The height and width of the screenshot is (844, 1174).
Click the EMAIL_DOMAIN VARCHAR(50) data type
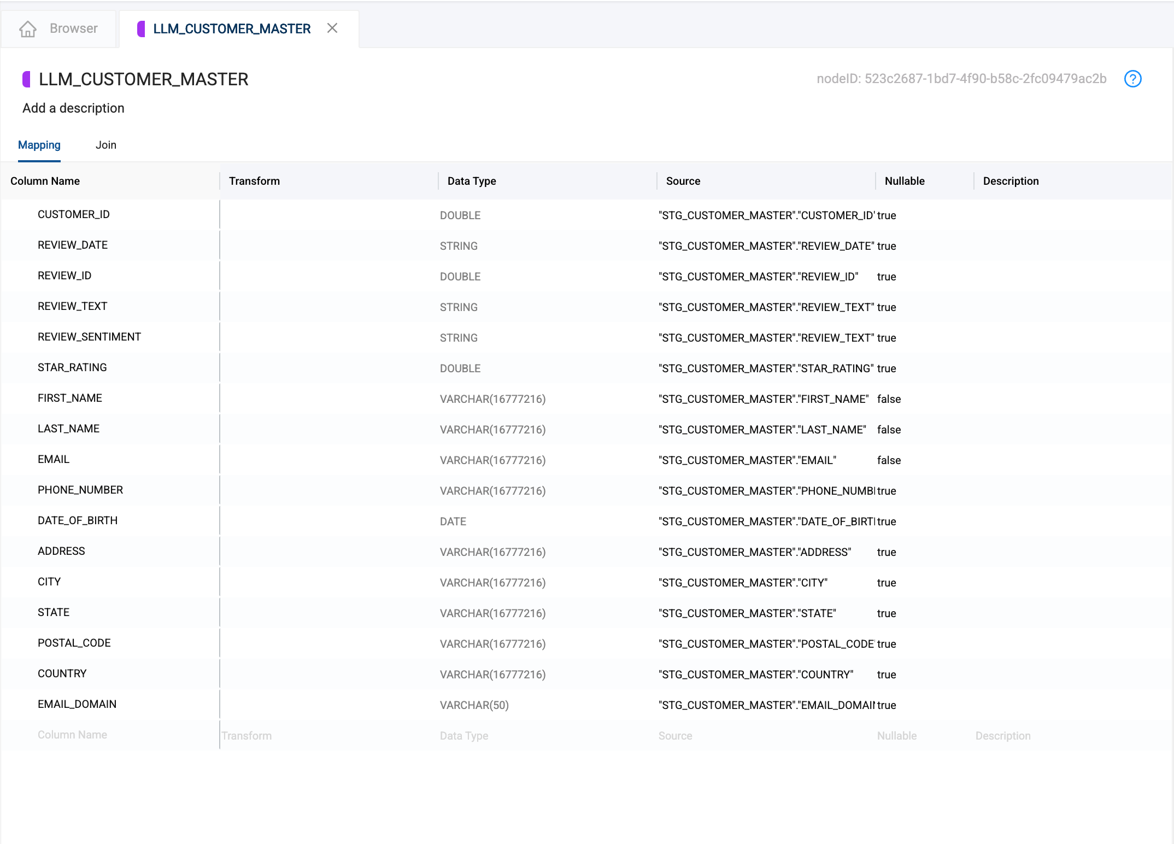coord(474,705)
